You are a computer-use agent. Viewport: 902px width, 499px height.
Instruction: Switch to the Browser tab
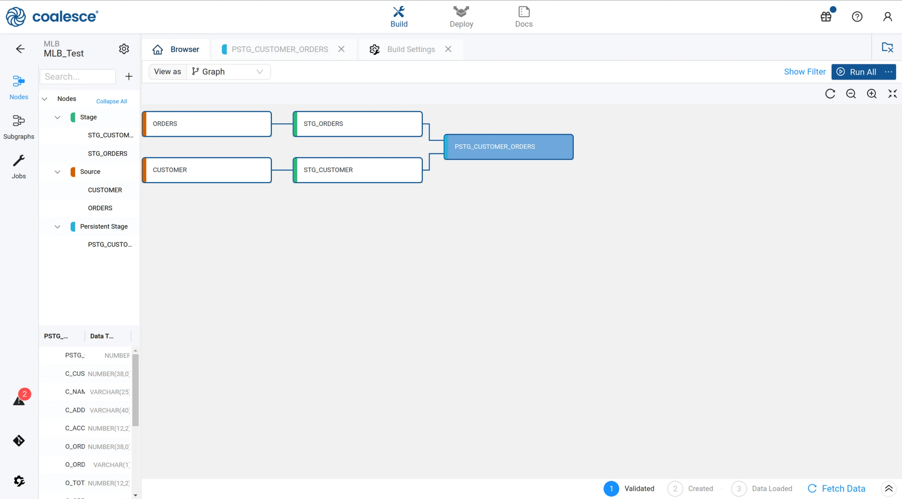pyautogui.click(x=176, y=49)
